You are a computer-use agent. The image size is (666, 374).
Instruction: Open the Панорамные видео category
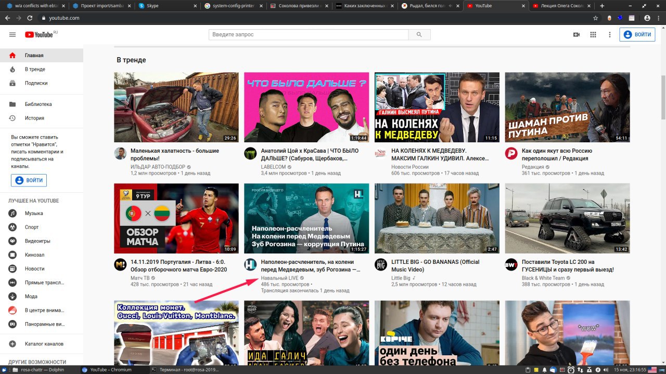point(42,324)
